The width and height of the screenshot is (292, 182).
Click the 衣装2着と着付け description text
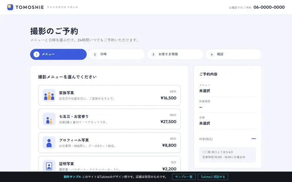[x=84, y=122]
